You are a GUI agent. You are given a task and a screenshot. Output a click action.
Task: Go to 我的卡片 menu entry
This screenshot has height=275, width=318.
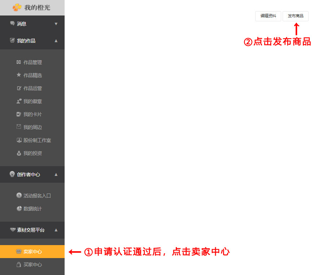pyautogui.click(x=32, y=114)
